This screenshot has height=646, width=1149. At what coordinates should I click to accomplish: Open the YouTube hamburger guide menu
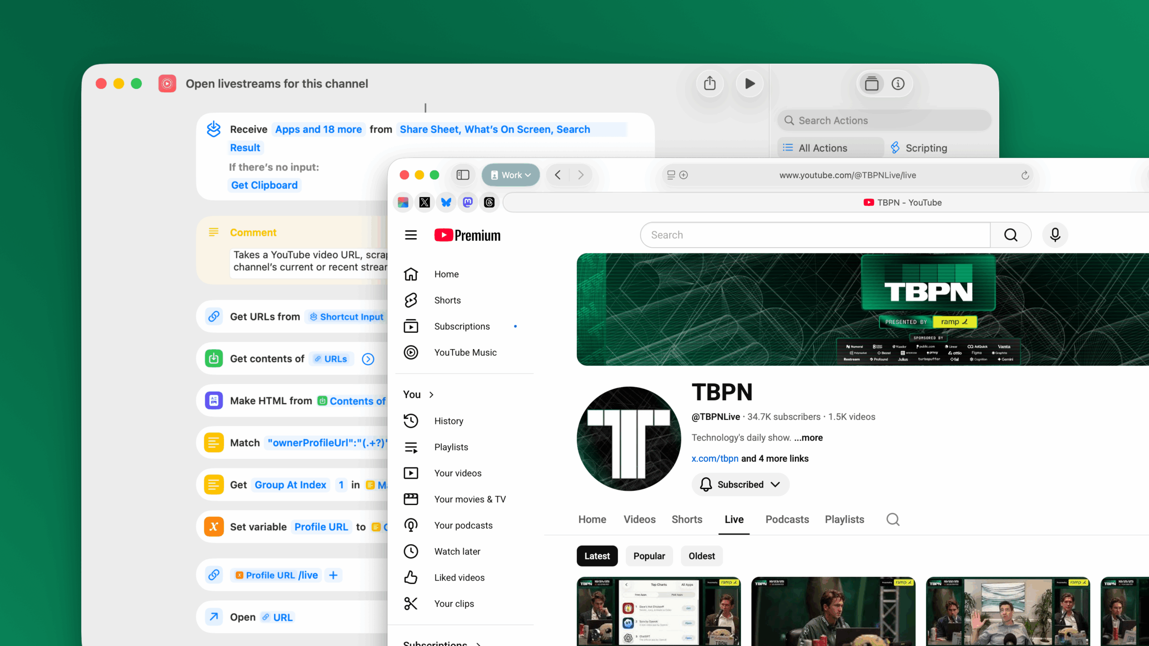(x=411, y=235)
